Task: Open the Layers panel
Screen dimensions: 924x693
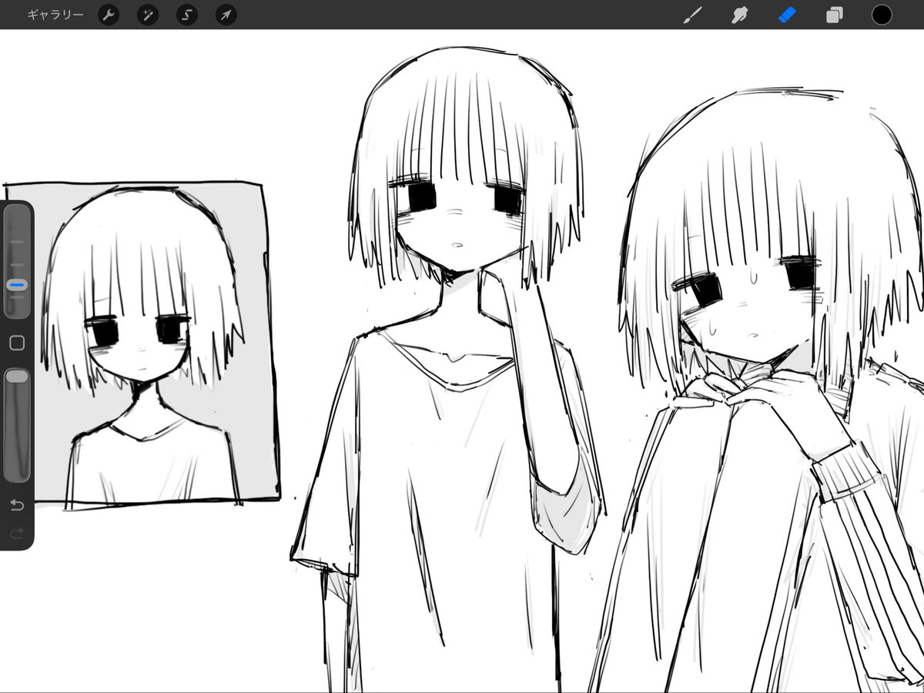Action: click(834, 15)
